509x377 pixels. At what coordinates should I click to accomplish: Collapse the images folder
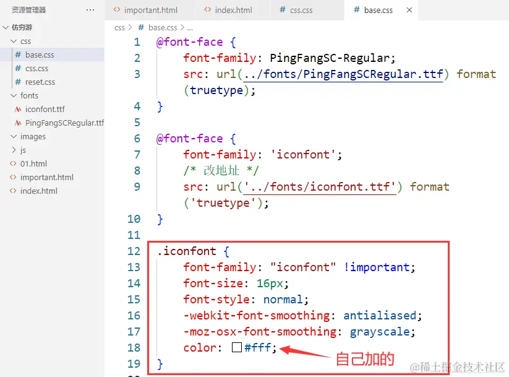point(14,136)
